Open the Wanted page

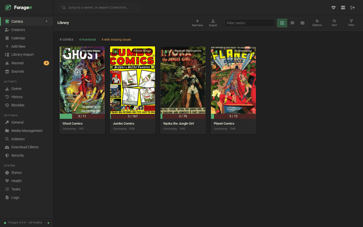pos(26,63)
